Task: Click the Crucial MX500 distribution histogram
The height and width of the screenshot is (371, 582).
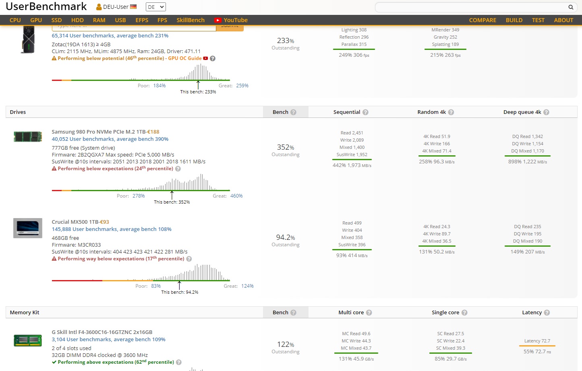Action: [x=141, y=272]
